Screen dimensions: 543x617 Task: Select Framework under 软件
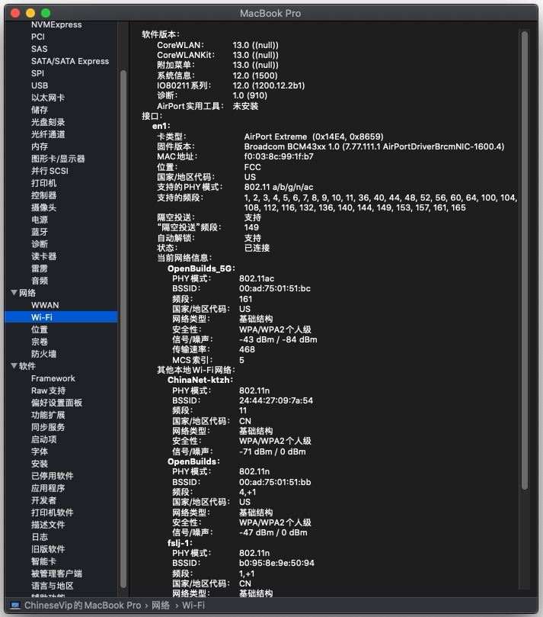click(53, 378)
